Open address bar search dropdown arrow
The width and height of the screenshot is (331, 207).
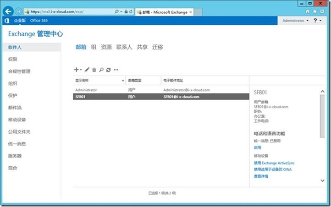(x=121, y=11)
